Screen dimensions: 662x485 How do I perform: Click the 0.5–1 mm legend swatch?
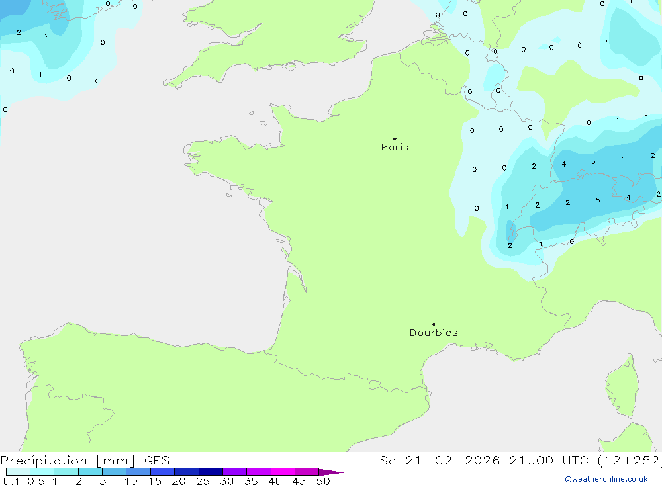(42, 472)
